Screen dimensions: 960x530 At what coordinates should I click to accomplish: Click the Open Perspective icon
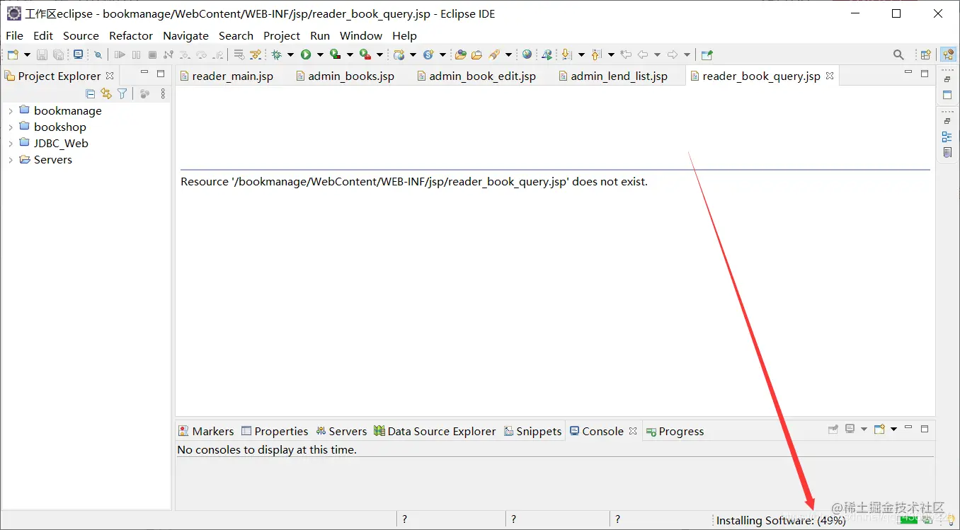pyautogui.click(x=925, y=54)
